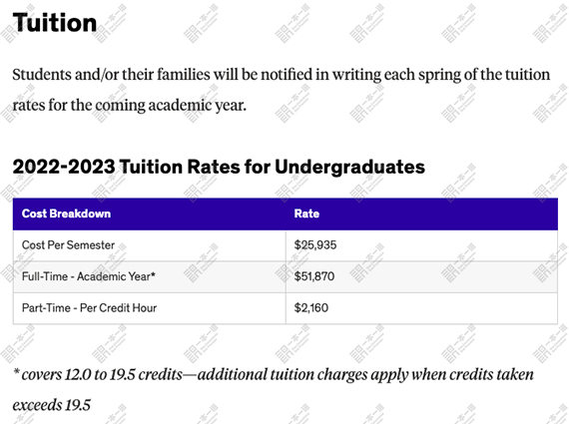Select the Full-Time - Academic Year* row label
569x424 pixels.
89,276
